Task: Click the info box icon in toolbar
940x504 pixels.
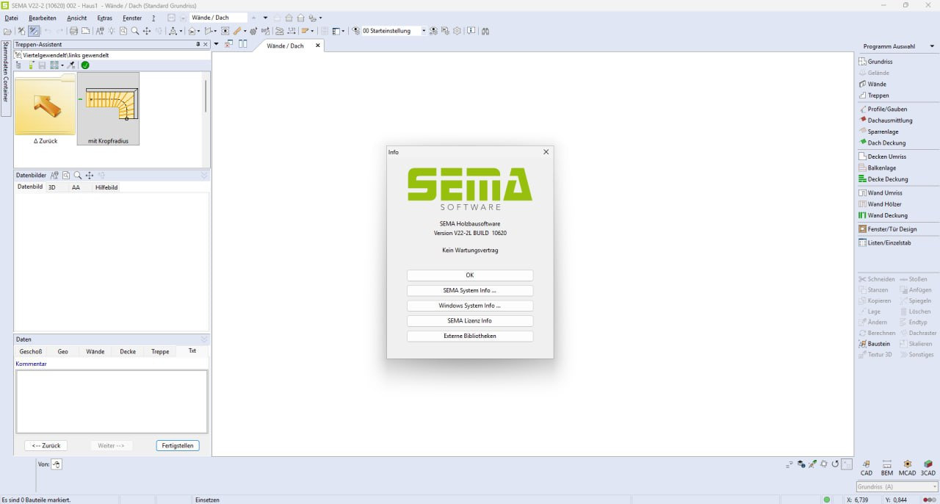Action: [471, 31]
